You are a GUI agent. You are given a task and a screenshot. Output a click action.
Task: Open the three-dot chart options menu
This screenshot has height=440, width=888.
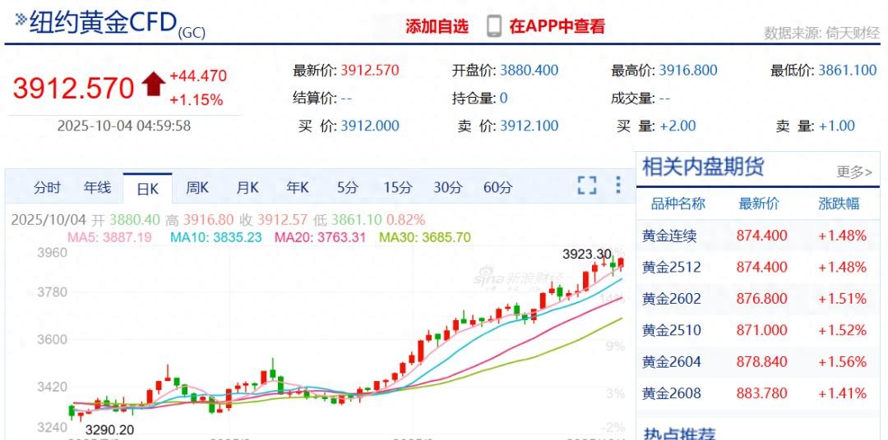[x=618, y=186]
